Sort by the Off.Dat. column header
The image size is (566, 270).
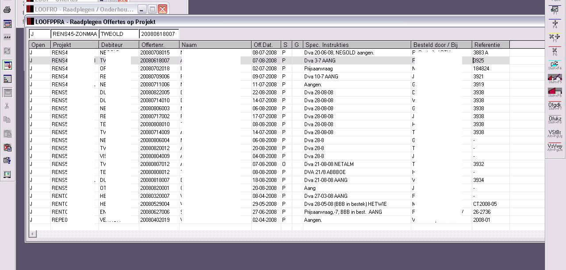(266, 45)
